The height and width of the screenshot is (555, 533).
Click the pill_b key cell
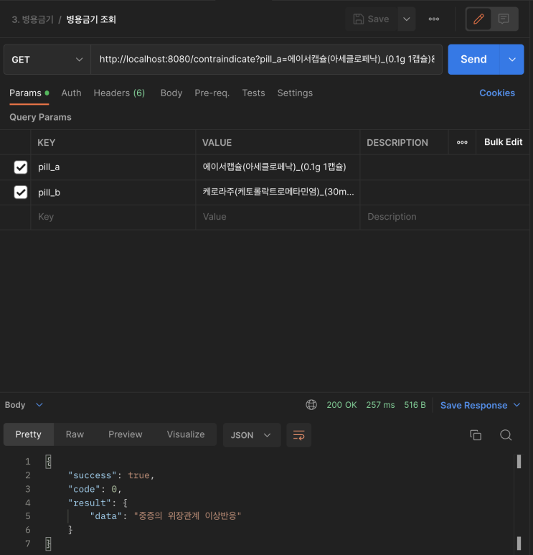click(113, 192)
